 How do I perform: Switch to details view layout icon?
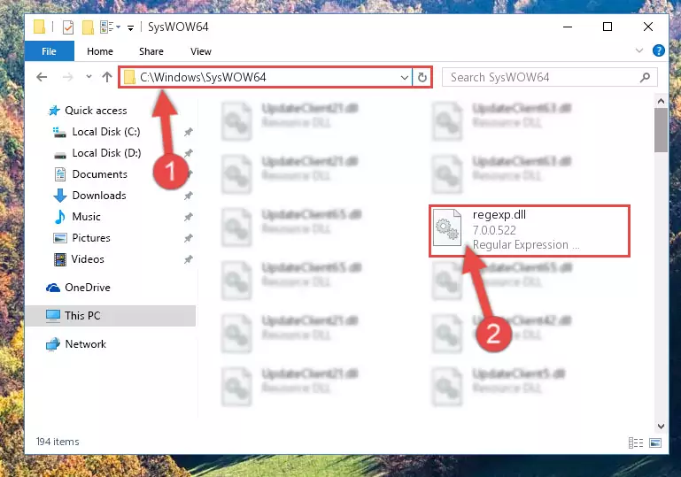point(636,442)
